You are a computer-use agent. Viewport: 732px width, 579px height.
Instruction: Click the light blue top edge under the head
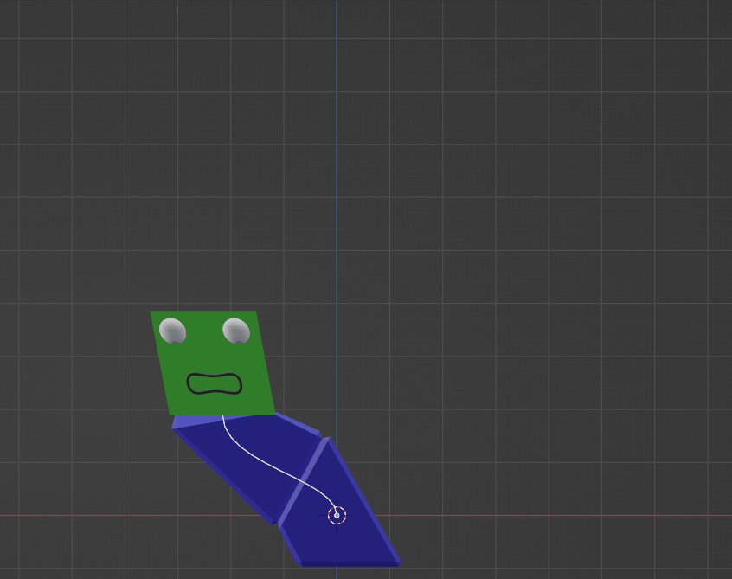pos(198,421)
